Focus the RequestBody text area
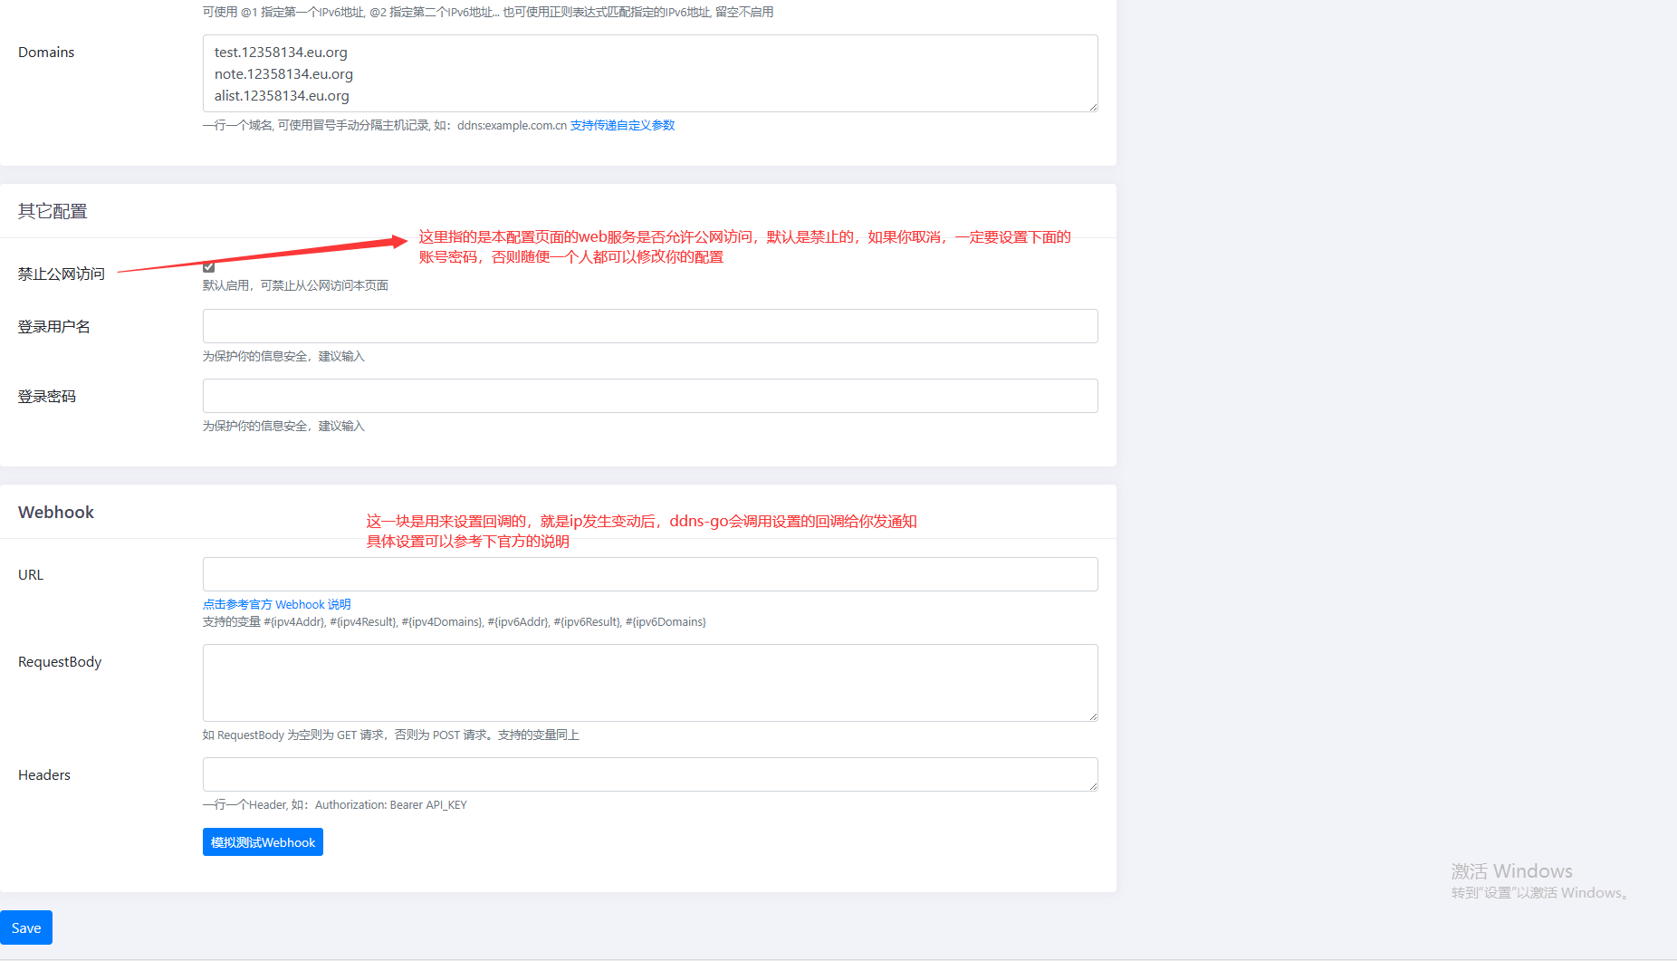Image resolution: width=1677 pixels, height=961 pixels. tap(649, 682)
